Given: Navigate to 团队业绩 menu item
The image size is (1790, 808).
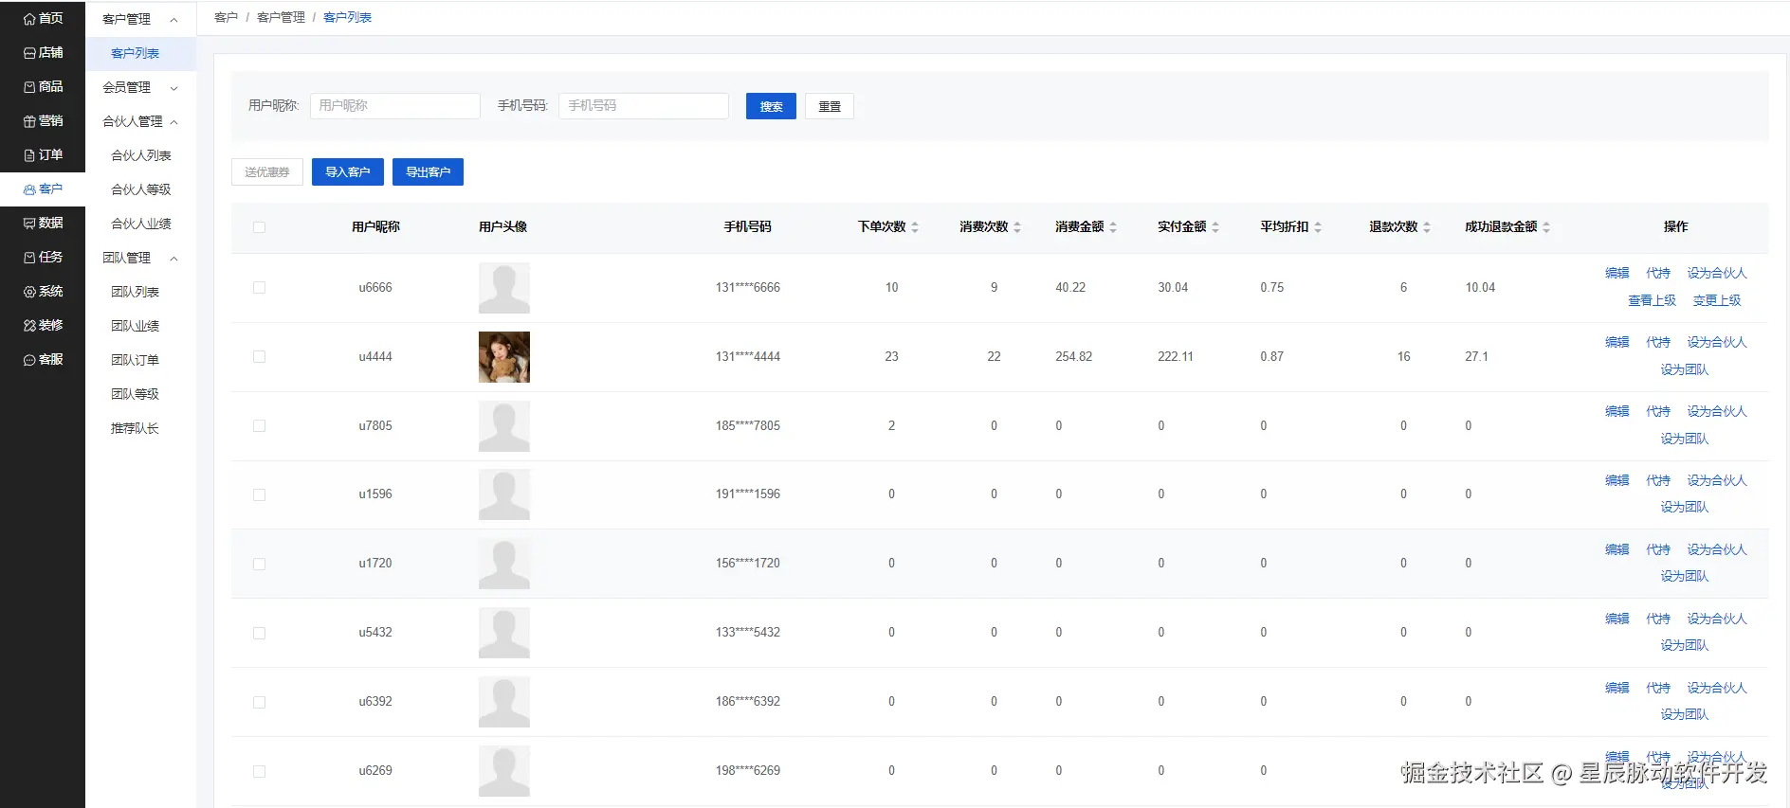Looking at the screenshot, I should click(x=136, y=326).
